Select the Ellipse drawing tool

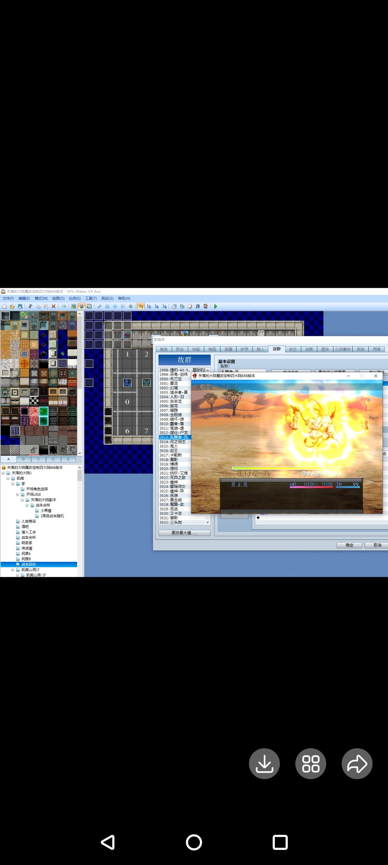tap(115, 306)
